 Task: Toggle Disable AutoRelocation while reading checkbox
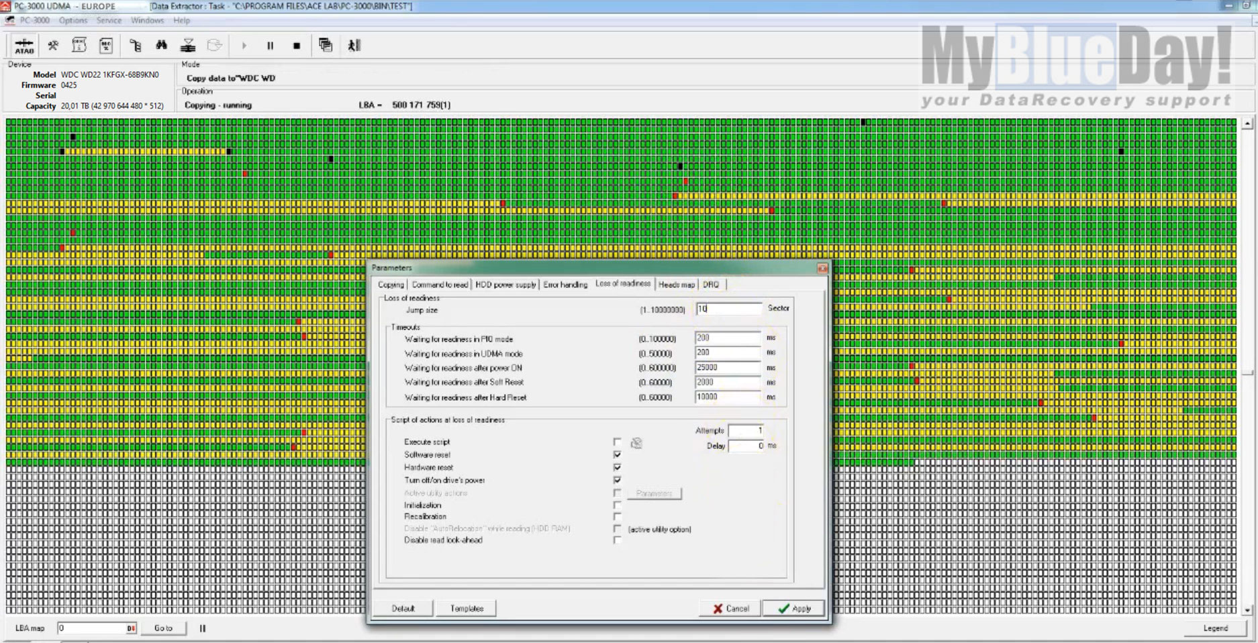pos(617,529)
